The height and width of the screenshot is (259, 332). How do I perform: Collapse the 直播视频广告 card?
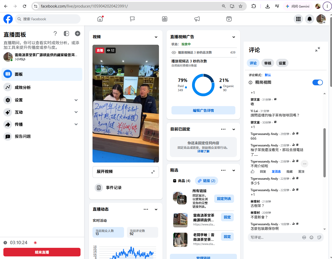click(234, 37)
